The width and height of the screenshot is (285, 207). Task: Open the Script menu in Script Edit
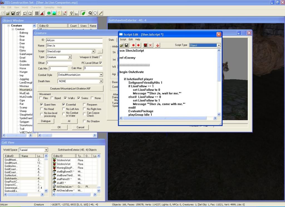tap(123, 39)
